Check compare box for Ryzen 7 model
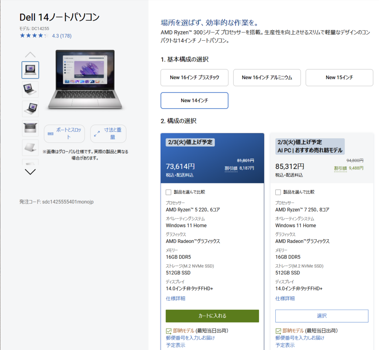The width and height of the screenshot is (379, 350). (x=278, y=192)
